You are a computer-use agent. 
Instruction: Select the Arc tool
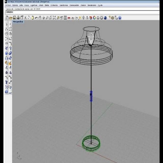(x=6, y=39)
